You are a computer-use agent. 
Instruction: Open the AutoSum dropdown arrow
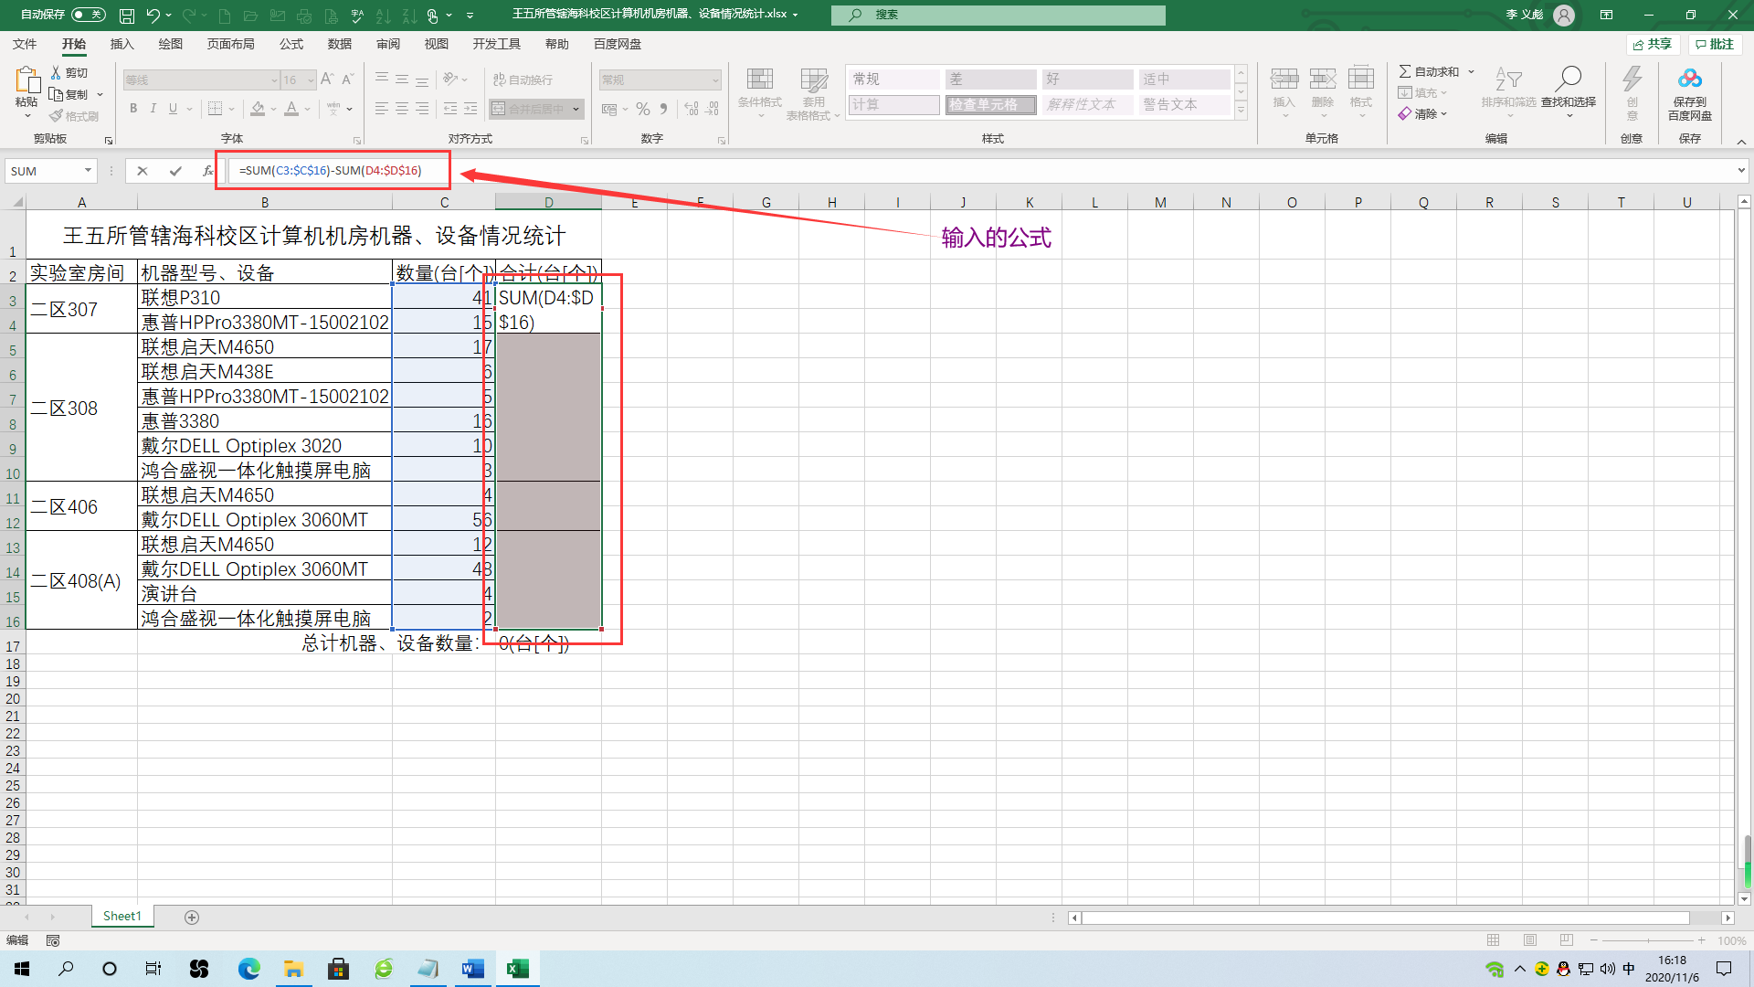(x=1472, y=71)
